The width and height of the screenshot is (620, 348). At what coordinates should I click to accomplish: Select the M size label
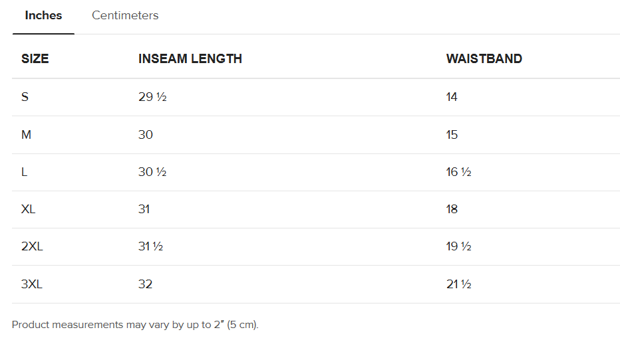click(x=27, y=135)
